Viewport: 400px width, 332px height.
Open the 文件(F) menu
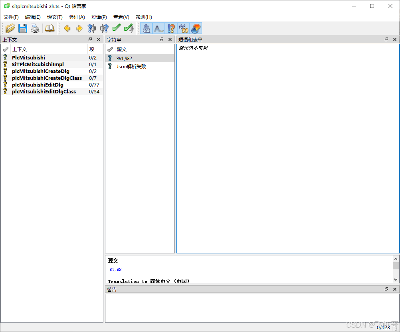coord(11,17)
